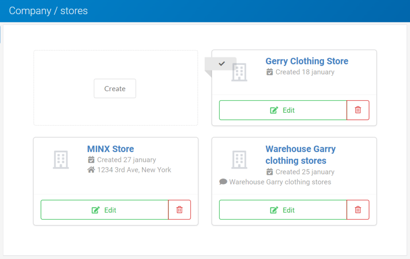Image resolution: width=410 pixels, height=259 pixels.
Task: Delete MINX Store with trash icon
Action: tap(180, 210)
